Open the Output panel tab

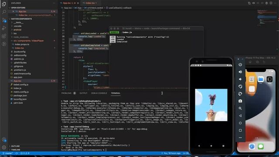pyautogui.click(x=83, y=93)
